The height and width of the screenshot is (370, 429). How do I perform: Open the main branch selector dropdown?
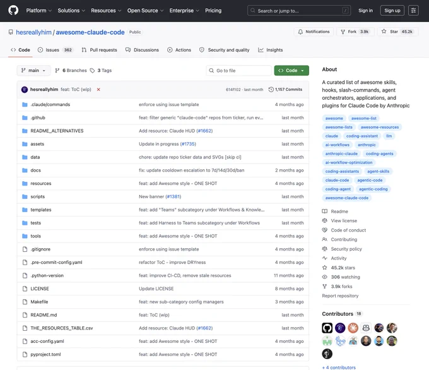click(33, 70)
